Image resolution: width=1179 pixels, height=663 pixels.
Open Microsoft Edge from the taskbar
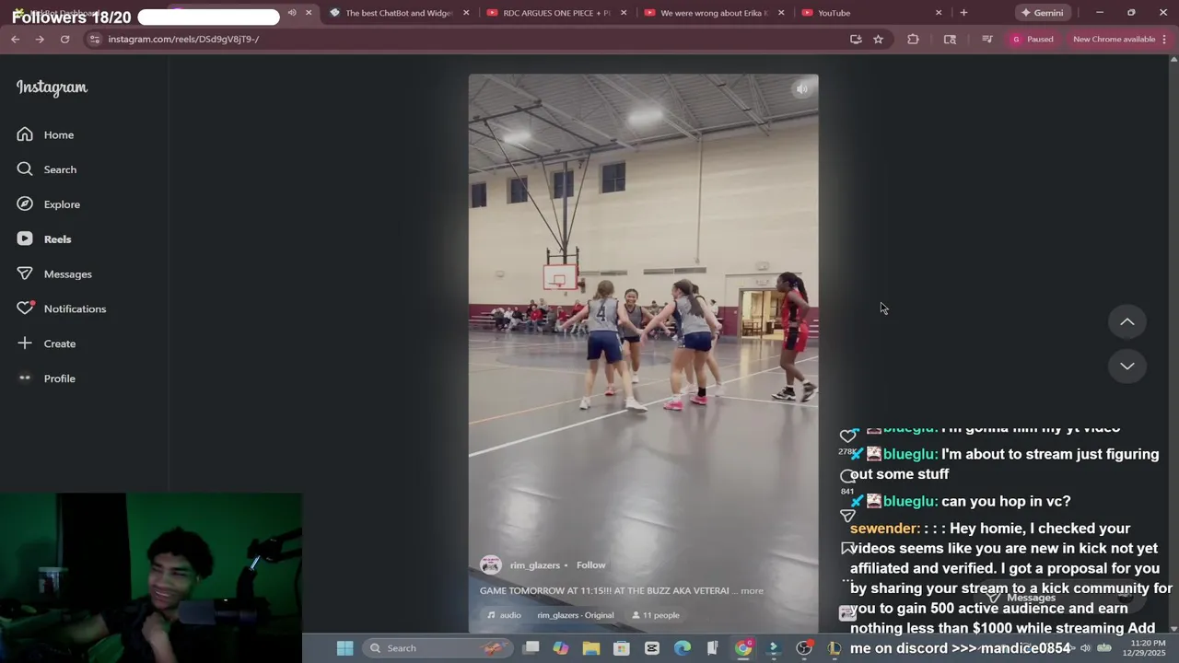[683, 648]
